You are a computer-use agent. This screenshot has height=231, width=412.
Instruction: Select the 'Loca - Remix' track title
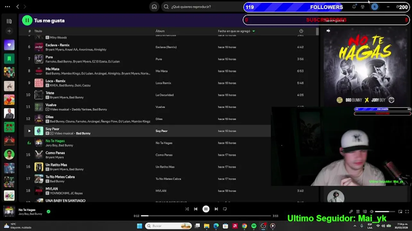[56, 81]
